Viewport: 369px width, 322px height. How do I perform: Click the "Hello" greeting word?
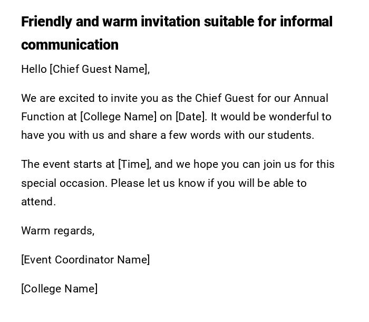pyautogui.click(x=34, y=69)
